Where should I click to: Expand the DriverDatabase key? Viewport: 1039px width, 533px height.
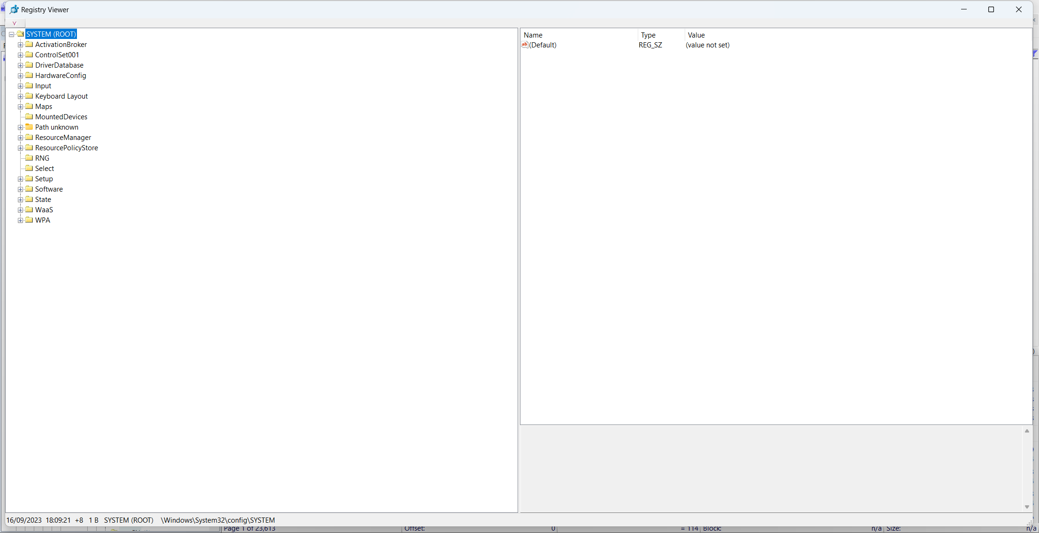[x=20, y=65]
